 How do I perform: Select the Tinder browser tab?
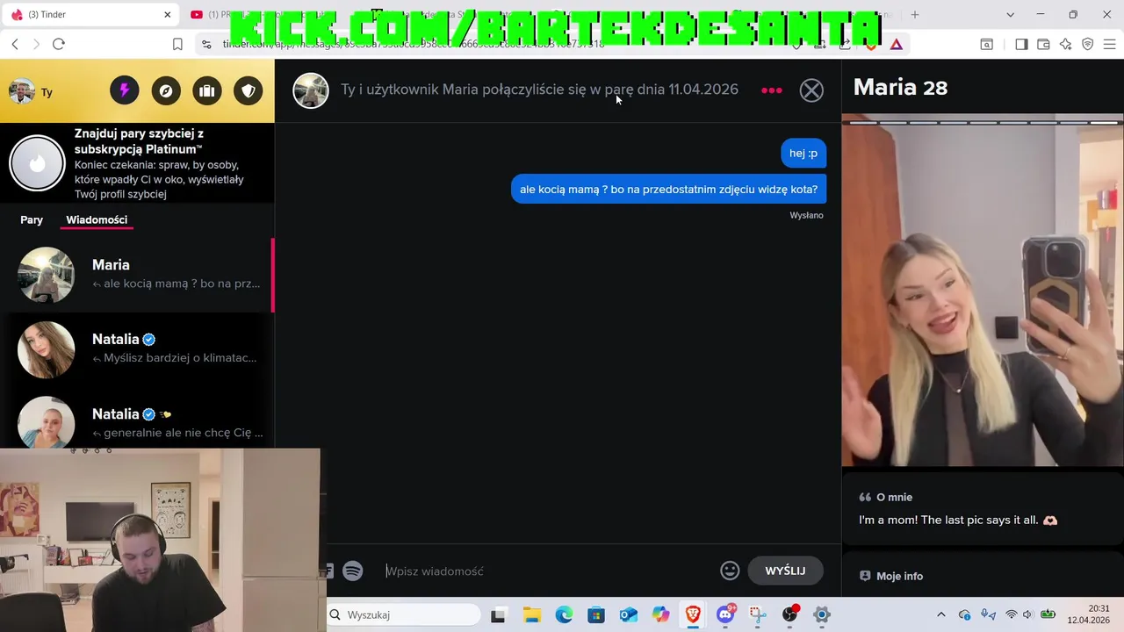click(92, 15)
